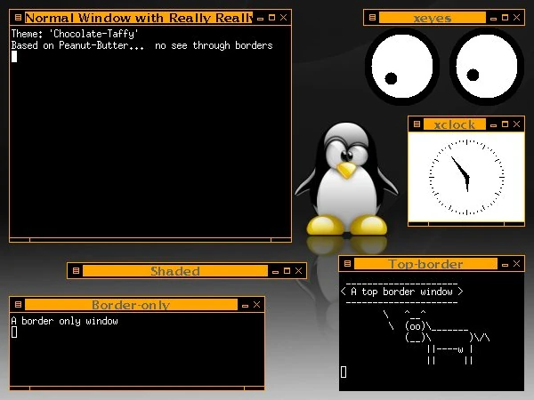Maximize the xeyes window
The width and height of the screenshot is (534, 400).
(505, 18)
